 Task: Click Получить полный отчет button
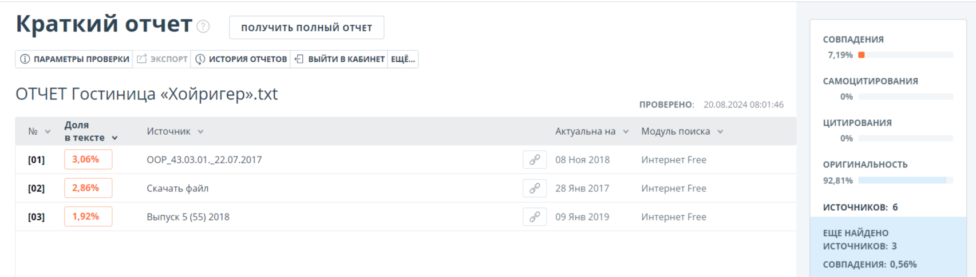tap(306, 27)
